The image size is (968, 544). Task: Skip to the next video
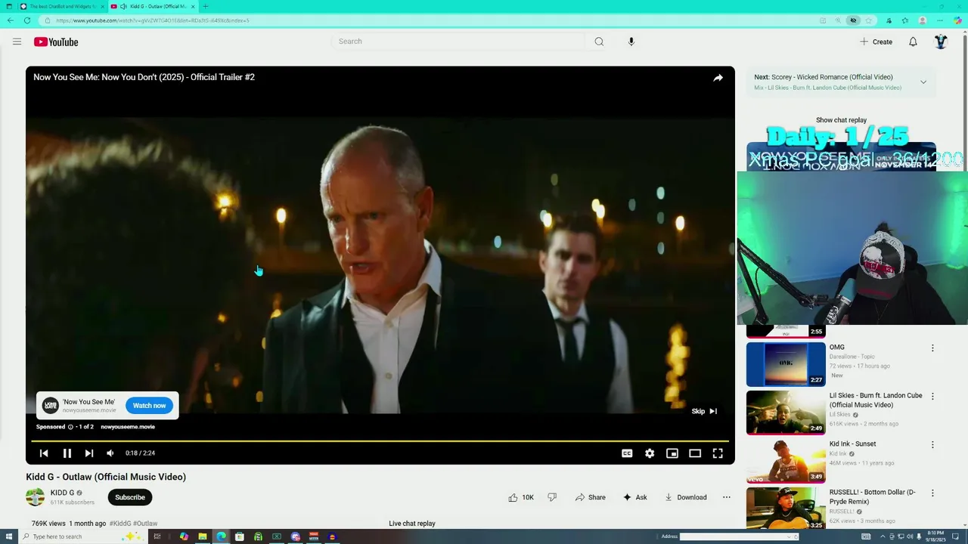(89, 453)
